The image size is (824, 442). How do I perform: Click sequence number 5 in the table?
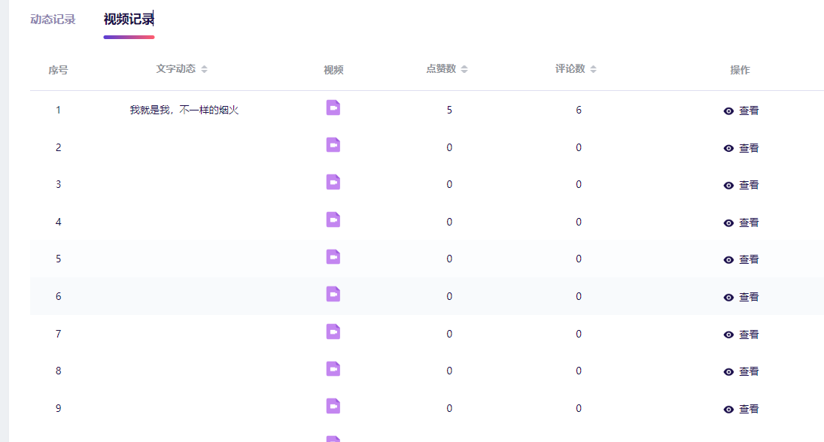(59, 259)
